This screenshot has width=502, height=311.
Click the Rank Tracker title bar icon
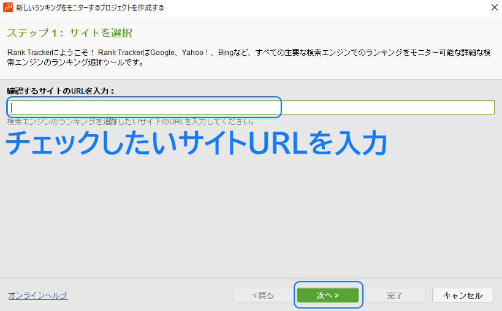[8, 7]
